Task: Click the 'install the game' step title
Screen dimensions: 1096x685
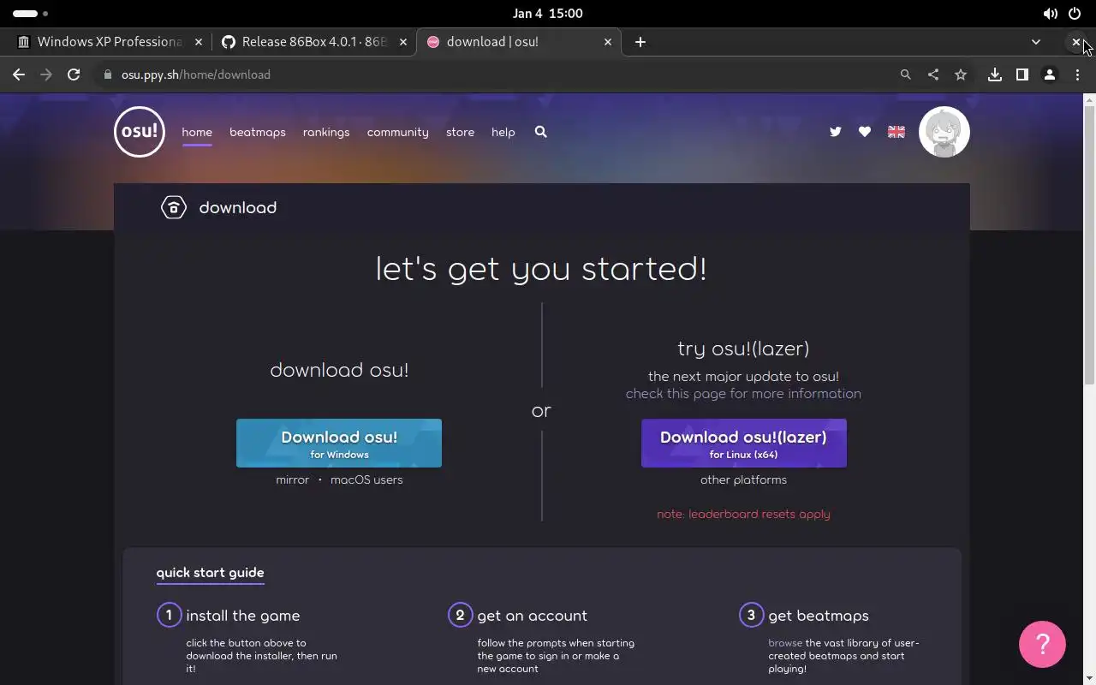Action: tap(243, 616)
